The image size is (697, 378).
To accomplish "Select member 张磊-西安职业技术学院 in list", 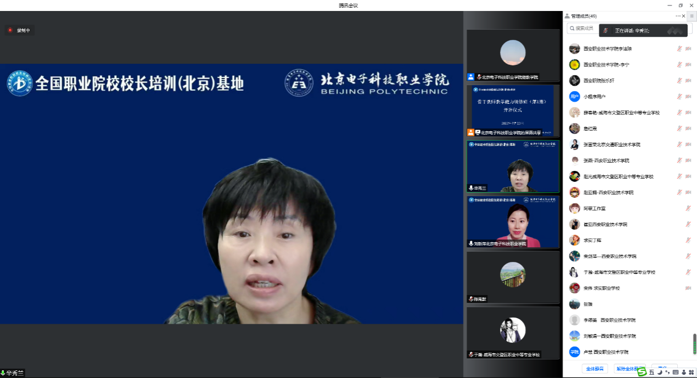I will tap(606, 160).
